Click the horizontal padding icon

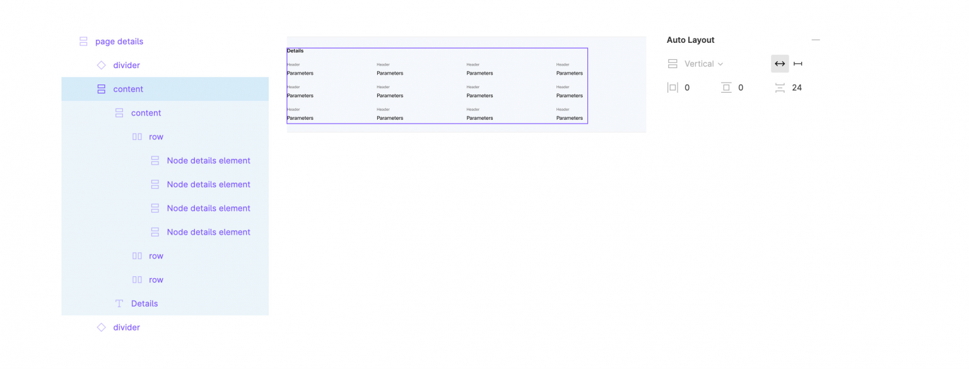point(672,88)
